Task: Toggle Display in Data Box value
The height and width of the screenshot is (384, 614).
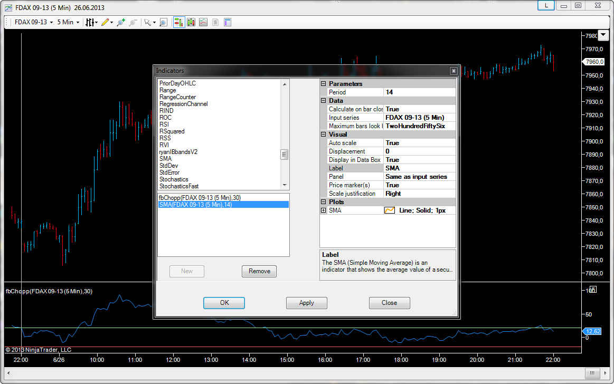Action: tap(419, 159)
